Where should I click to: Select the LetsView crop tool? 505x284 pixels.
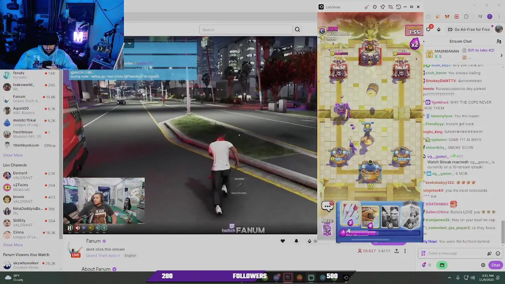click(390, 7)
